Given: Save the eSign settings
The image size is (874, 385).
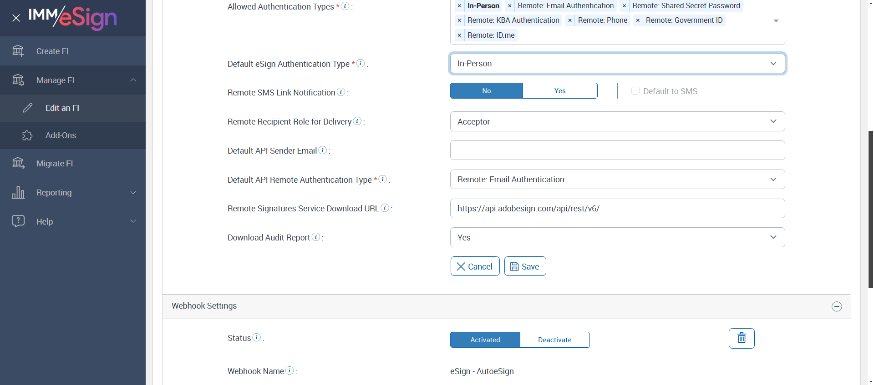Looking at the screenshot, I should [525, 266].
